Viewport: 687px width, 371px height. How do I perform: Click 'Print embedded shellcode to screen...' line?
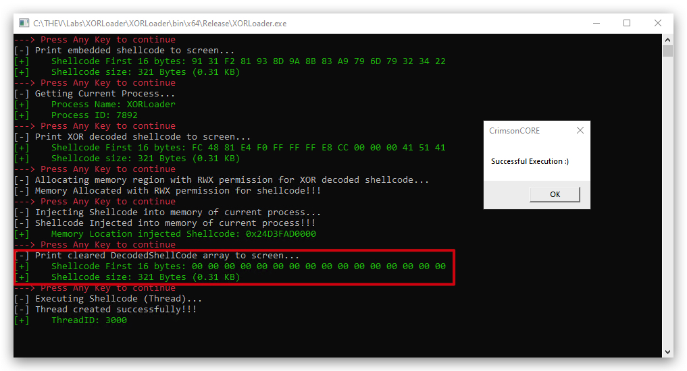[x=124, y=51]
